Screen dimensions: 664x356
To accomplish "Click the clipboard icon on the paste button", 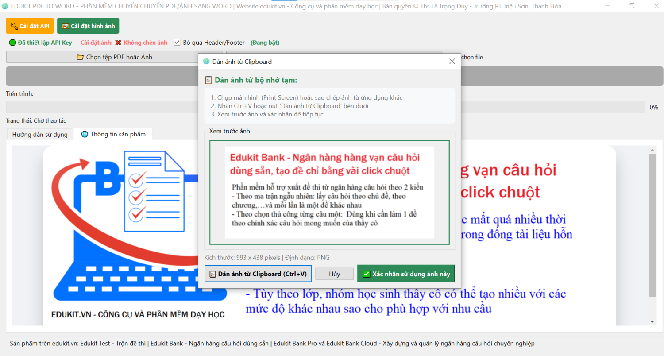I will coord(212,274).
